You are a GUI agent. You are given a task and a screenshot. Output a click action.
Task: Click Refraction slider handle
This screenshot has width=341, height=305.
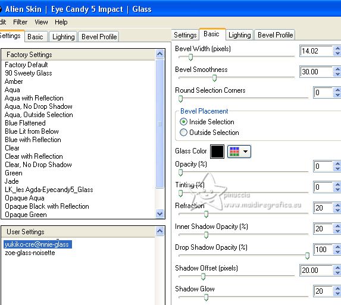point(206,214)
